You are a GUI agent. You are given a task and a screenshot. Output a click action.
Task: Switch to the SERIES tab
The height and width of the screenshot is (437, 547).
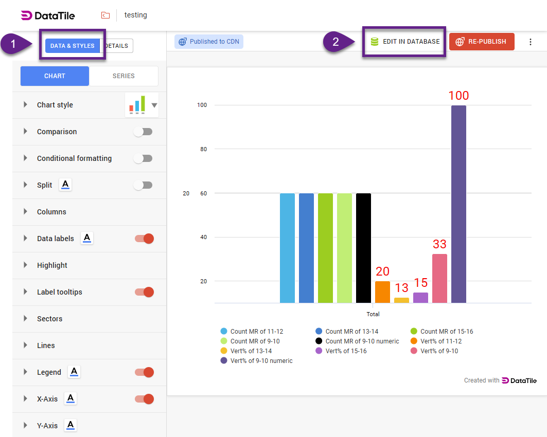click(123, 76)
